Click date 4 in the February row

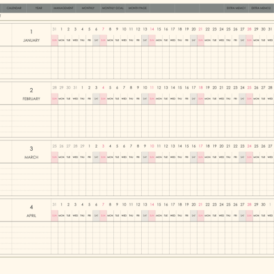103,88
